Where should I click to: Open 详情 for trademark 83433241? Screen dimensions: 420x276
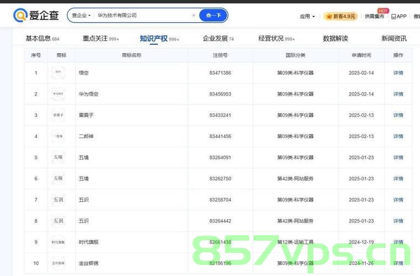click(x=398, y=115)
